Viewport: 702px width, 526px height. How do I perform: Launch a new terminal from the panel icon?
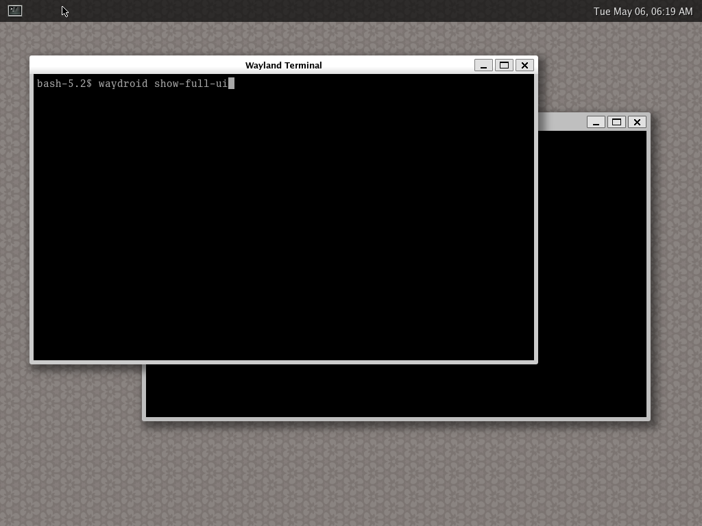(x=15, y=10)
